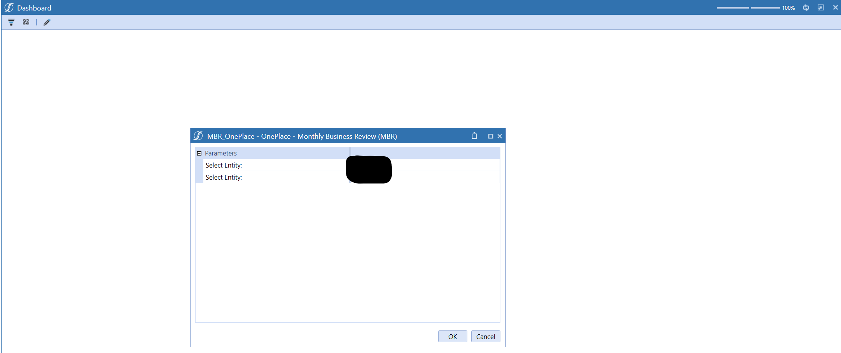Viewport: 841px width, 353px height.
Task: Open the first Select Entity dropdown
Action: click(424, 165)
